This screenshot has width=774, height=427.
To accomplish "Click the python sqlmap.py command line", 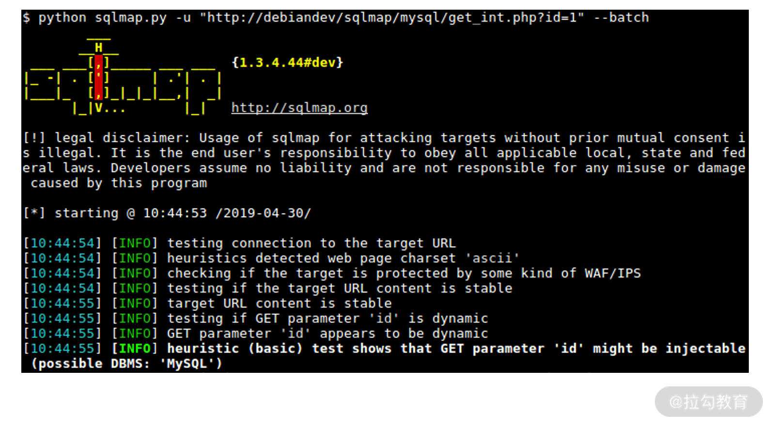I will pos(336,18).
